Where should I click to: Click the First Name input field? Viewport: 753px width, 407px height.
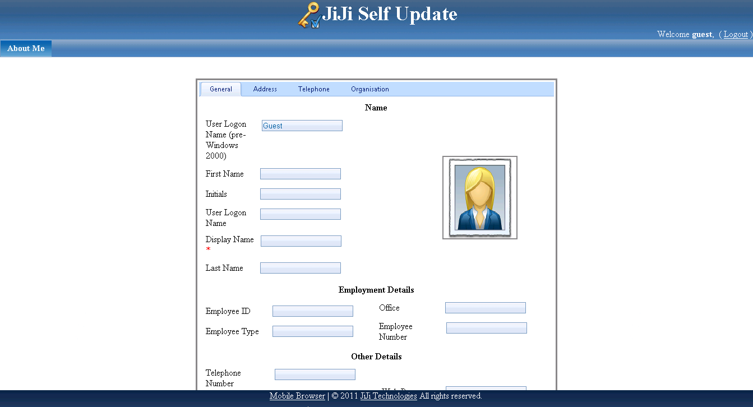point(301,174)
